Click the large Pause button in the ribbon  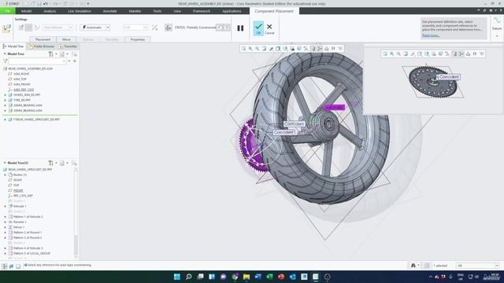tap(240, 28)
